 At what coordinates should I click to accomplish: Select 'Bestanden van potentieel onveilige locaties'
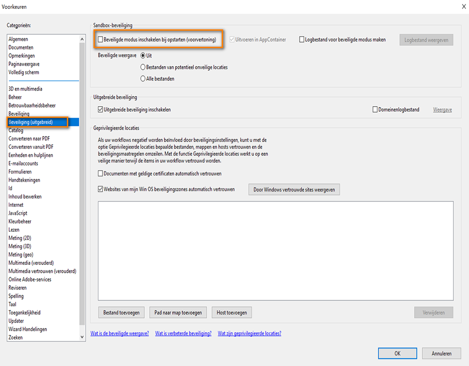pos(143,67)
